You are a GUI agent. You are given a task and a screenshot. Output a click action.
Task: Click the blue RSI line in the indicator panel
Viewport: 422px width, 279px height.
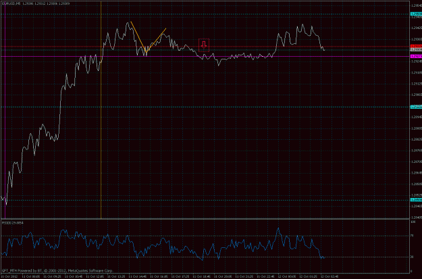click(161, 243)
